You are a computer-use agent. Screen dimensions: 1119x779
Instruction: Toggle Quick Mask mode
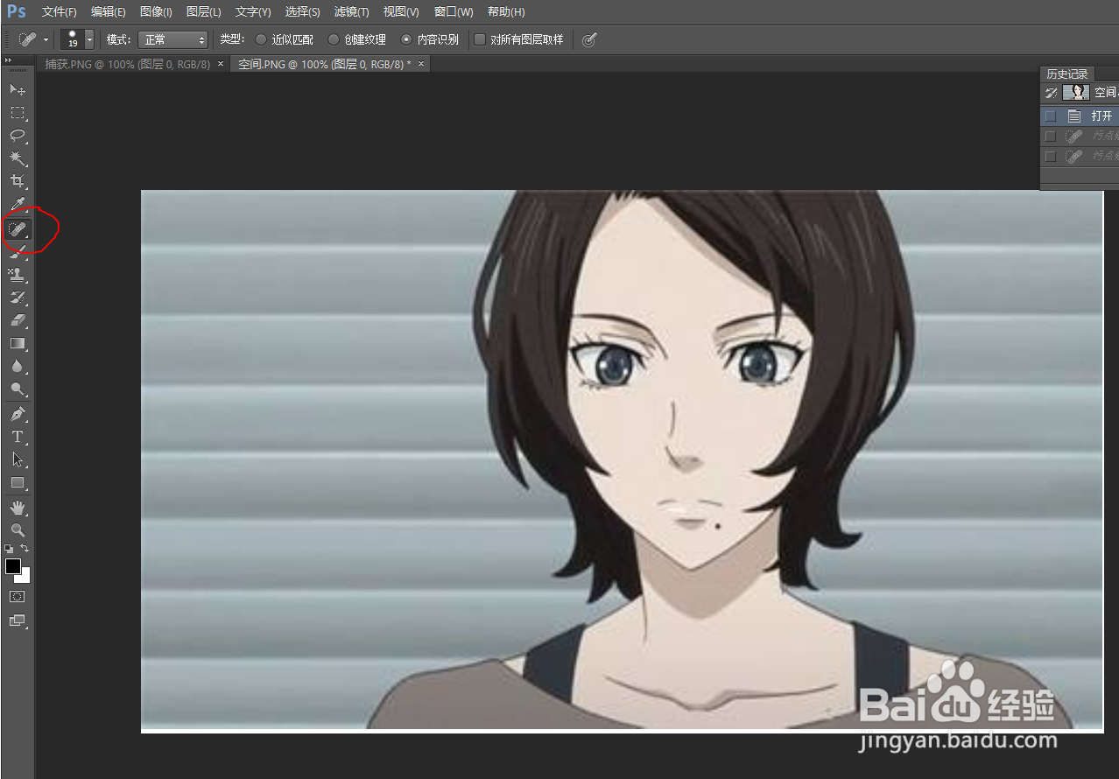click(x=17, y=596)
